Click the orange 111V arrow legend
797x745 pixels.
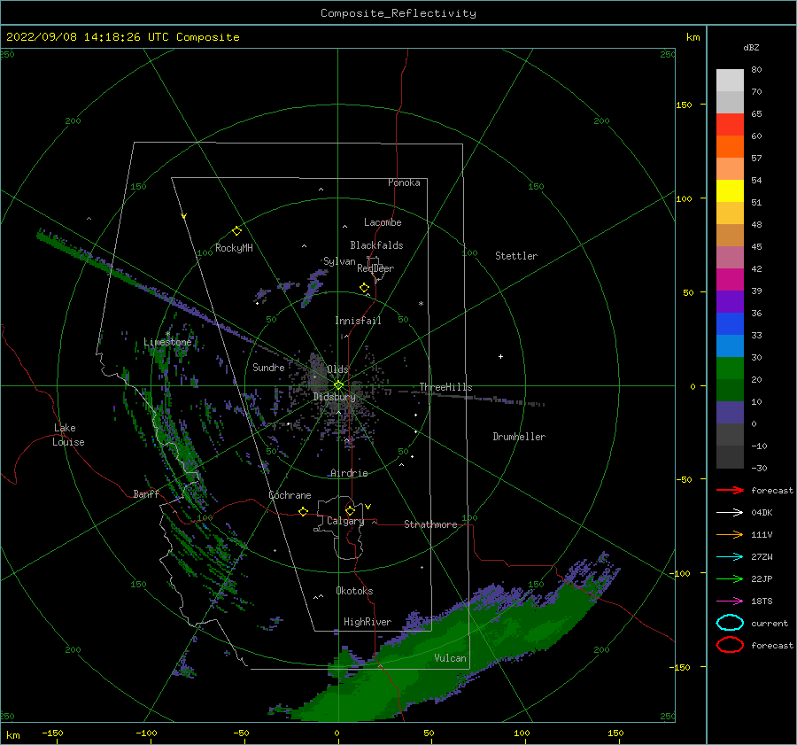coord(730,534)
